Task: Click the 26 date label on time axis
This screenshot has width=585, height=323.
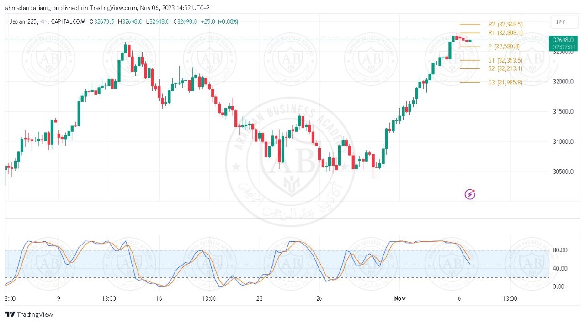Action: tap(319, 298)
